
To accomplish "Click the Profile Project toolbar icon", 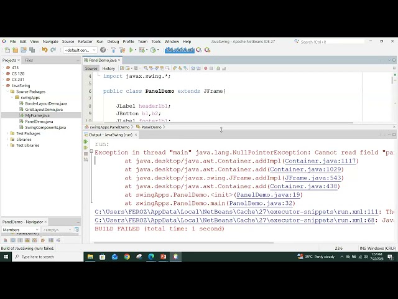I will (x=153, y=50).
